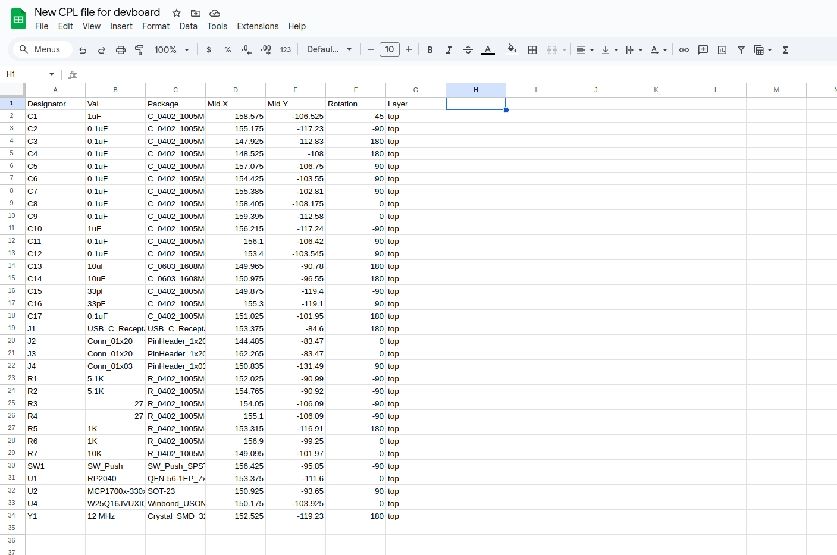Viewport: 837px width, 555px height.
Task: Open the font family dropdown
Action: click(329, 49)
